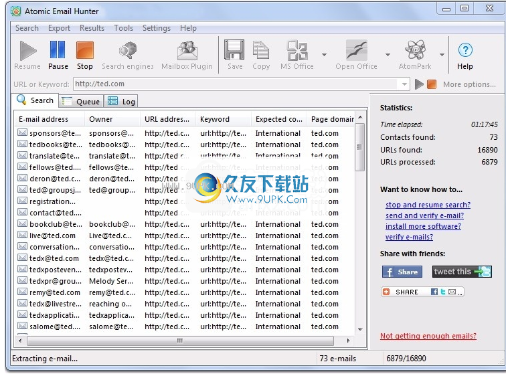Expand the AtomPark dropdown arrow
This screenshot has width=506, height=376.
tap(442, 55)
